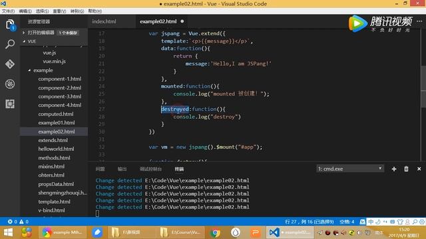The height and width of the screenshot is (239, 426).
Task: Switch to Debug Console panel tab
Action: 150,169
